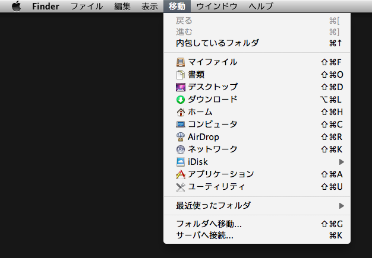
Task: Expand the 最近使ったフォルダ submenu arrow
Action: (341, 206)
